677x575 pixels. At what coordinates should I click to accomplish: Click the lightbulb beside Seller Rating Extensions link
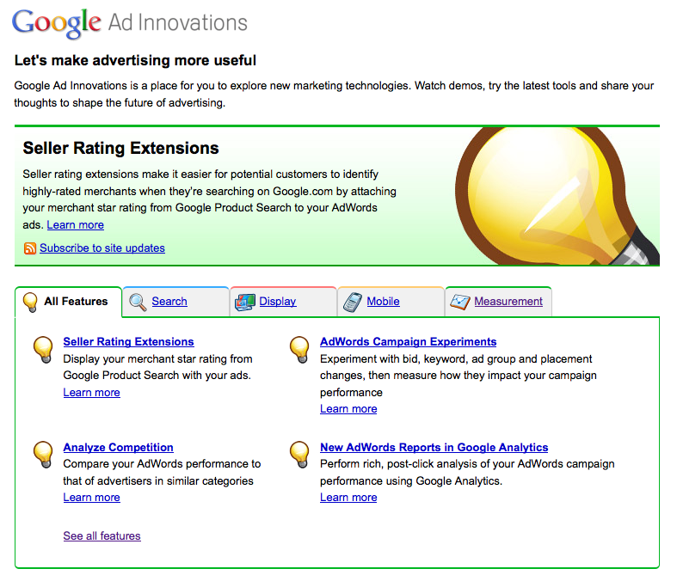click(x=43, y=348)
